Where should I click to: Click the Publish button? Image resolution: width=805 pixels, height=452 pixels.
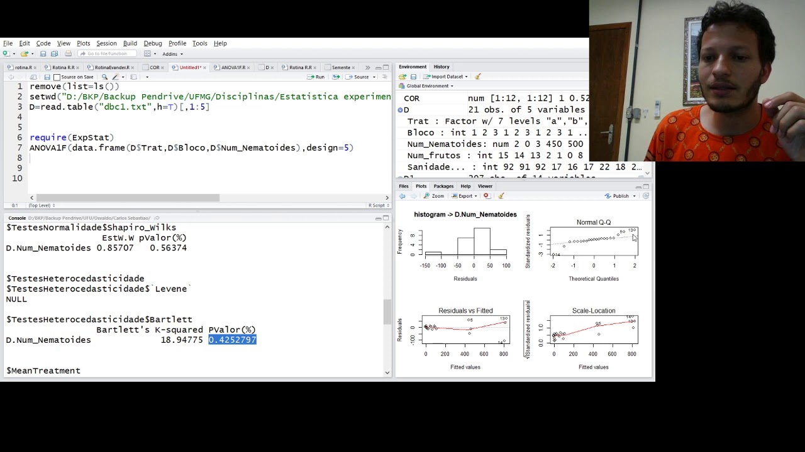tap(617, 196)
